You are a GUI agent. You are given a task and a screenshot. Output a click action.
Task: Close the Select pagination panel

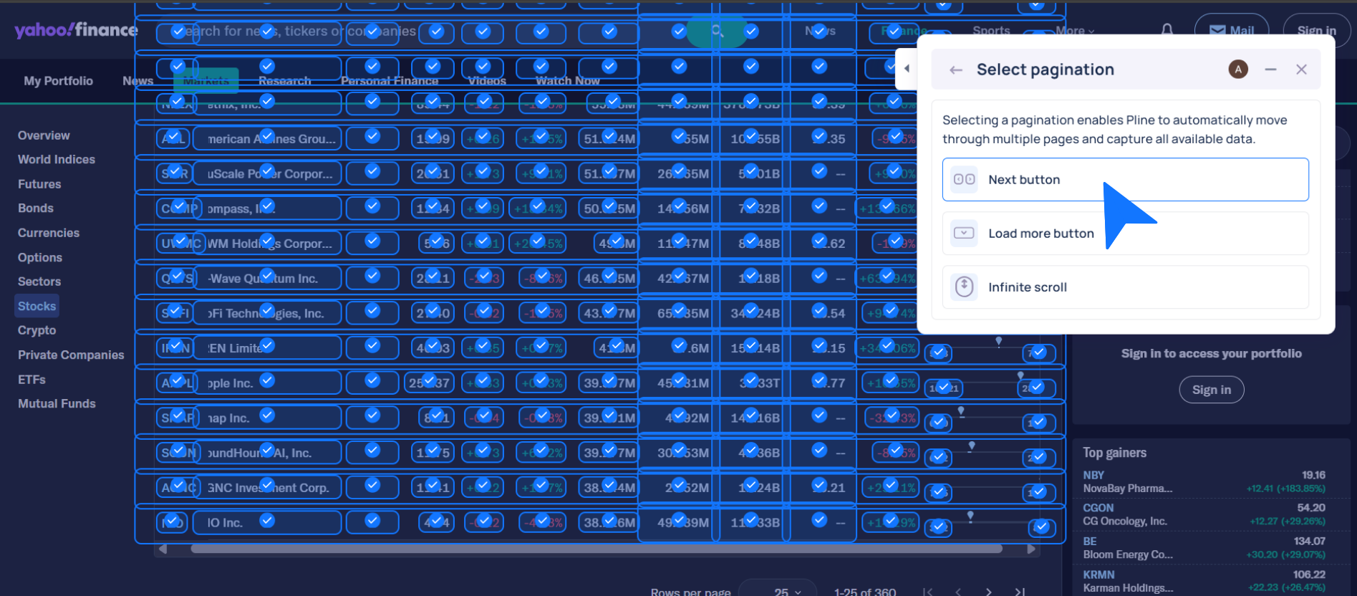[1301, 69]
